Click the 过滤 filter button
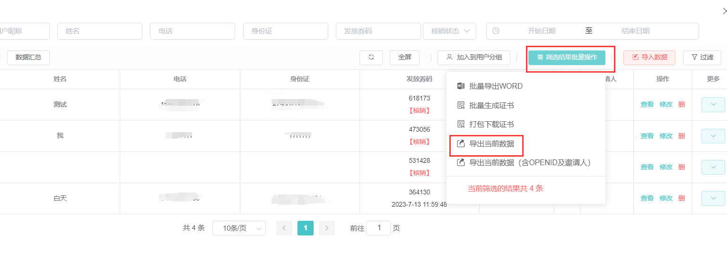 click(702, 58)
